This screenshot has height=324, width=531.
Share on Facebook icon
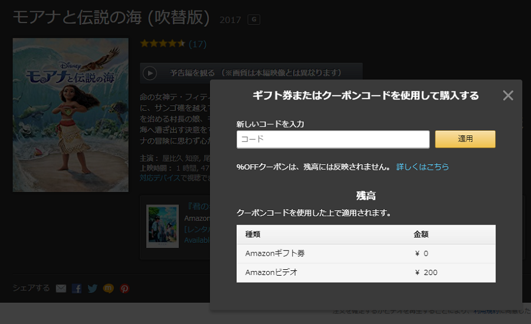(77, 289)
